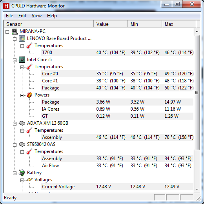Image resolution: width=204 pixels, height=204 pixels.
Task: Click the Ready status bar text
Action: point(10,198)
